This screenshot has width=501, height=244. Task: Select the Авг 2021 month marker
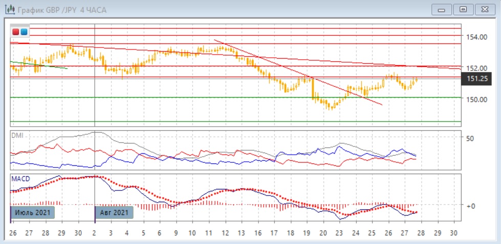pos(114,212)
